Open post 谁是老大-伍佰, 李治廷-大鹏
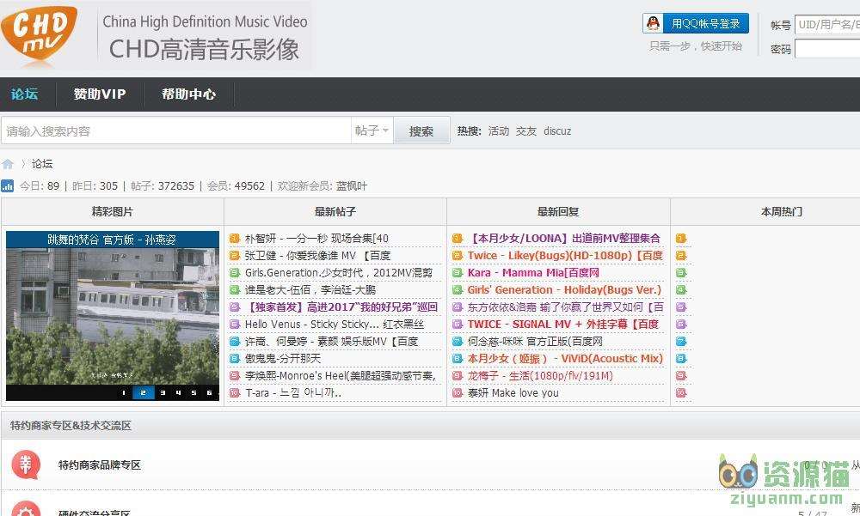The height and width of the screenshot is (516, 860). 310,290
